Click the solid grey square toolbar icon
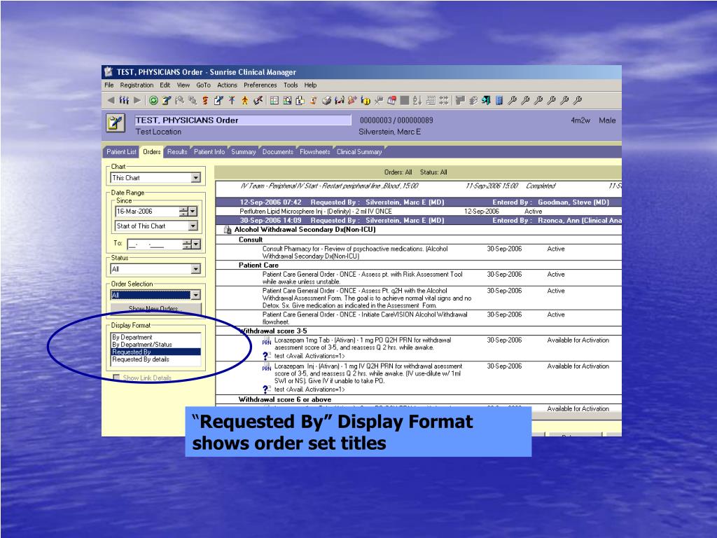The width and height of the screenshot is (717, 538). pos(405,100)
